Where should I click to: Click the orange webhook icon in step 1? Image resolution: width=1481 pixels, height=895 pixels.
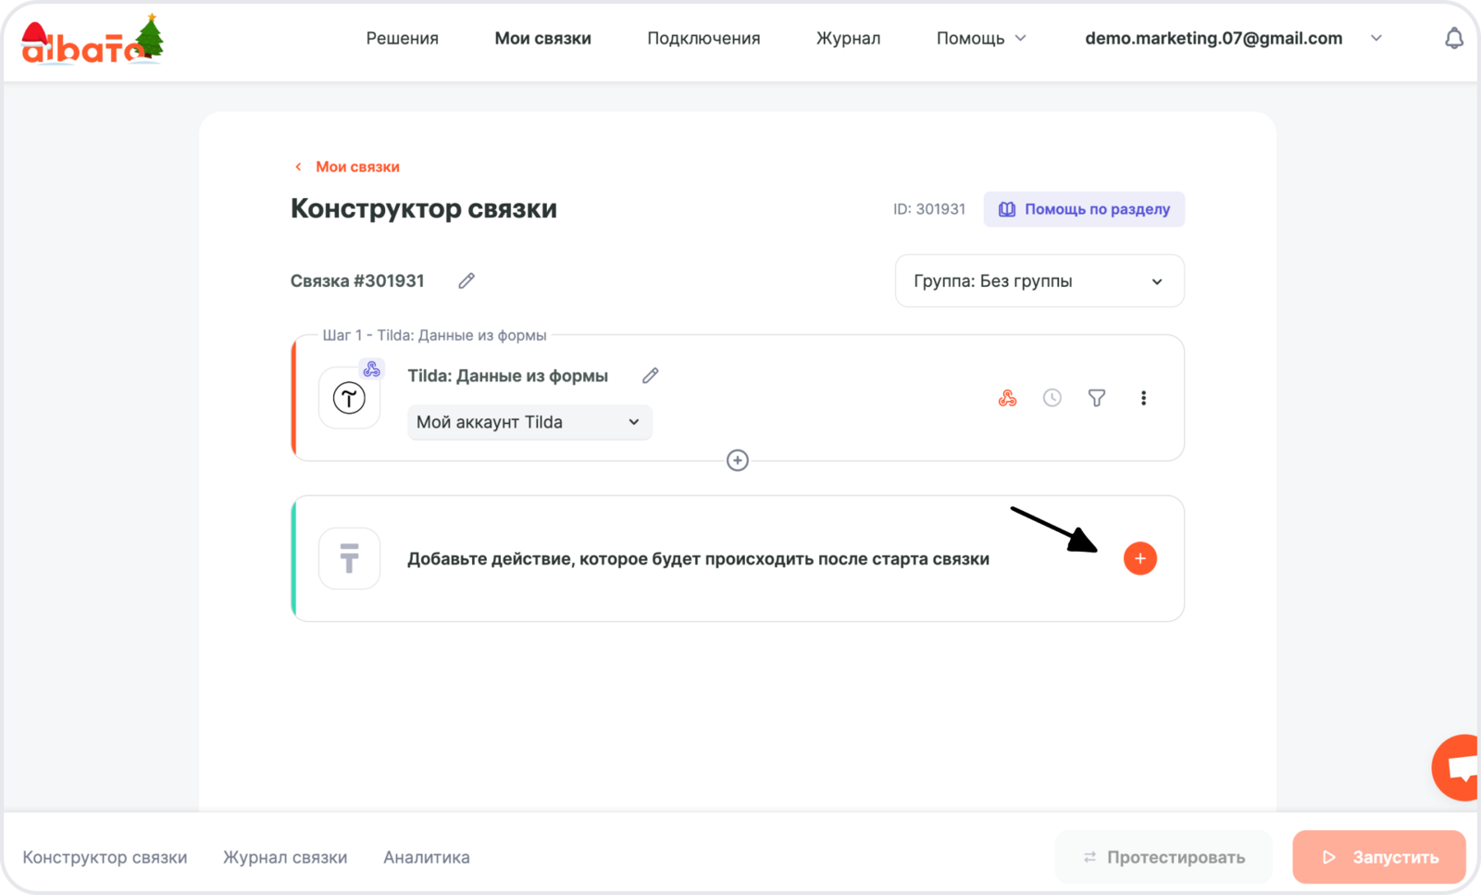[x=1007, y=398]
